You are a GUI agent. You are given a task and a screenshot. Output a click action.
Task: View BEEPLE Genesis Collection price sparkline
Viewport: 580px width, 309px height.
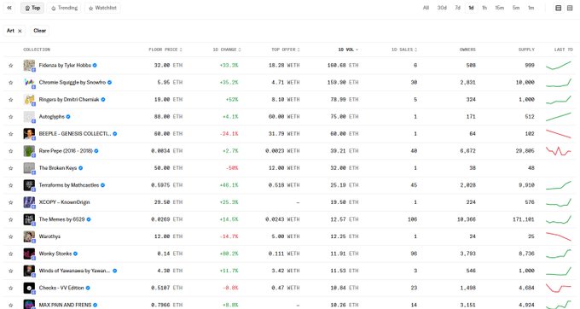pos(559,134)
